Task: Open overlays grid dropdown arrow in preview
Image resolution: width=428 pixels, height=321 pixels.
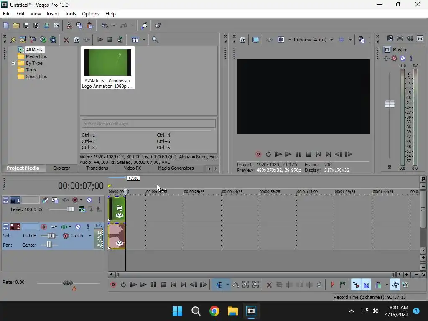Action: pos(351,40)
